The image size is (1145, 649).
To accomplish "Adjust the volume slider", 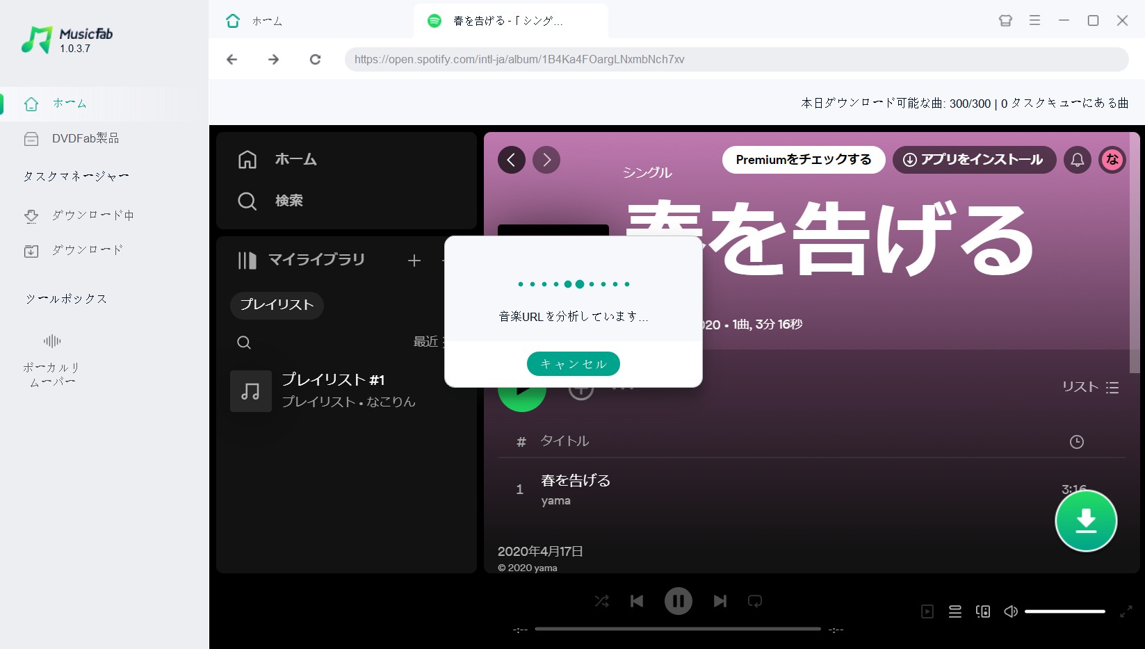I will click(x=1065, y=611).
